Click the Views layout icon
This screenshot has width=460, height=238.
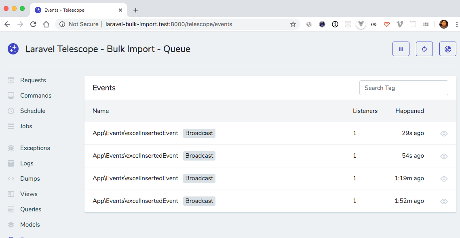[x=11, y=194]
